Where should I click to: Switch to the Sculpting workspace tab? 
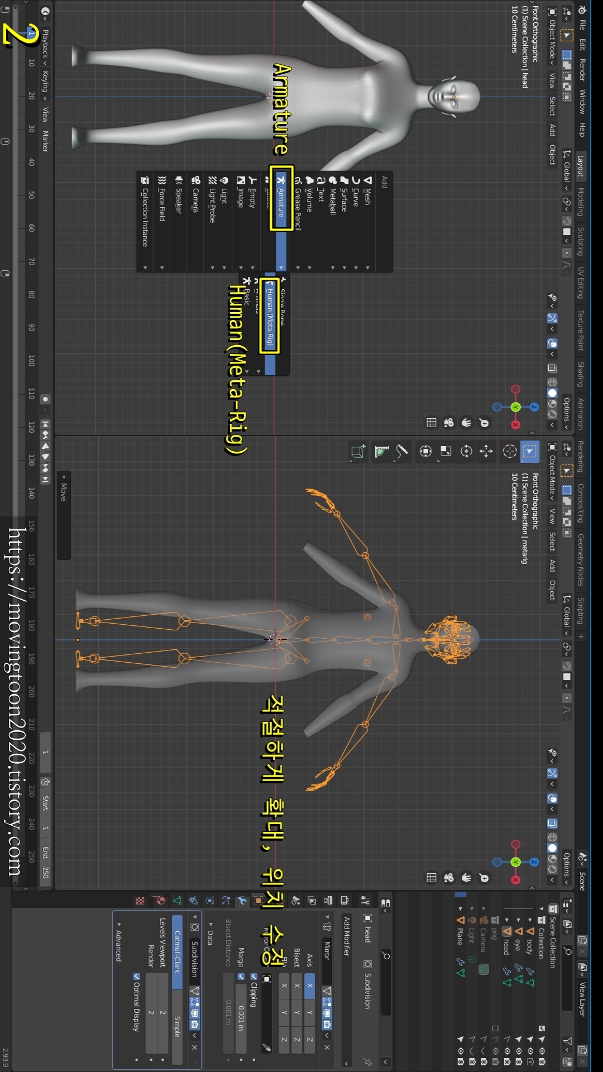click(x=581, y=241)
